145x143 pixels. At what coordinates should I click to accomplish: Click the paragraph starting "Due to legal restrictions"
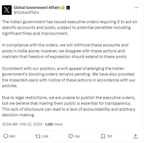pyautogui.click(x=69, y=106)
